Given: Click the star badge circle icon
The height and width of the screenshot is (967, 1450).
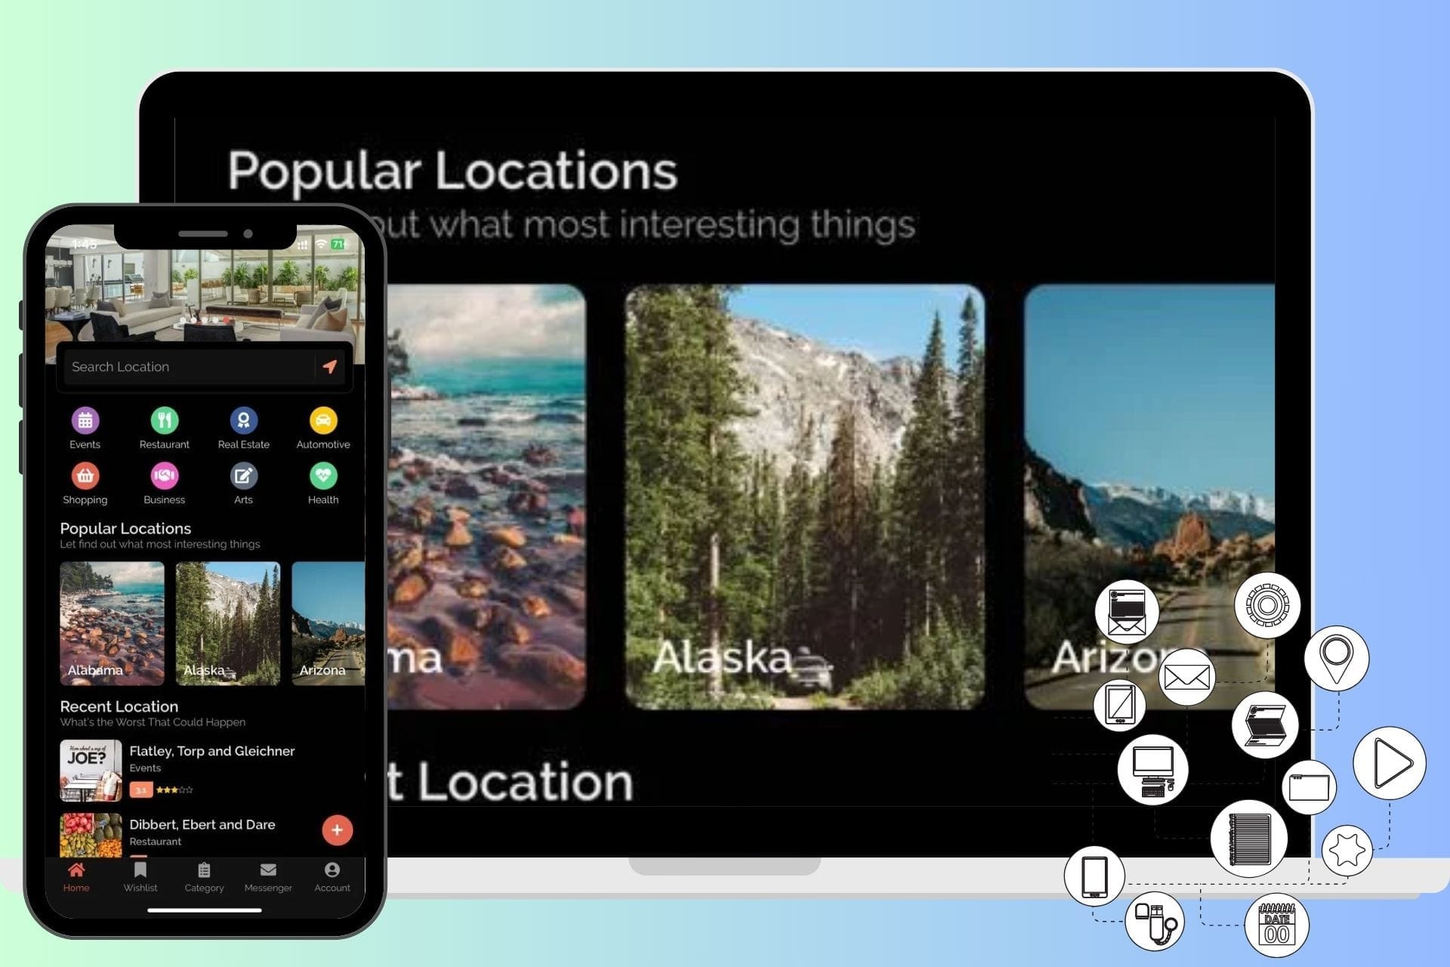Looking at the screenshot, I should [x=1348, y=850].
